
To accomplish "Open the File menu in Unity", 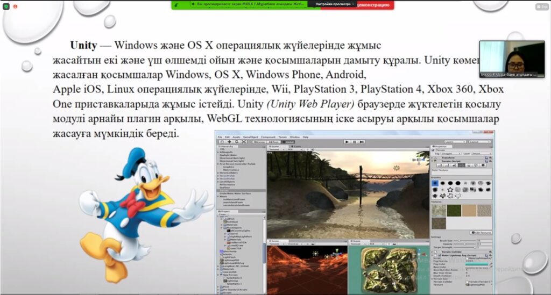I will 220,137.
